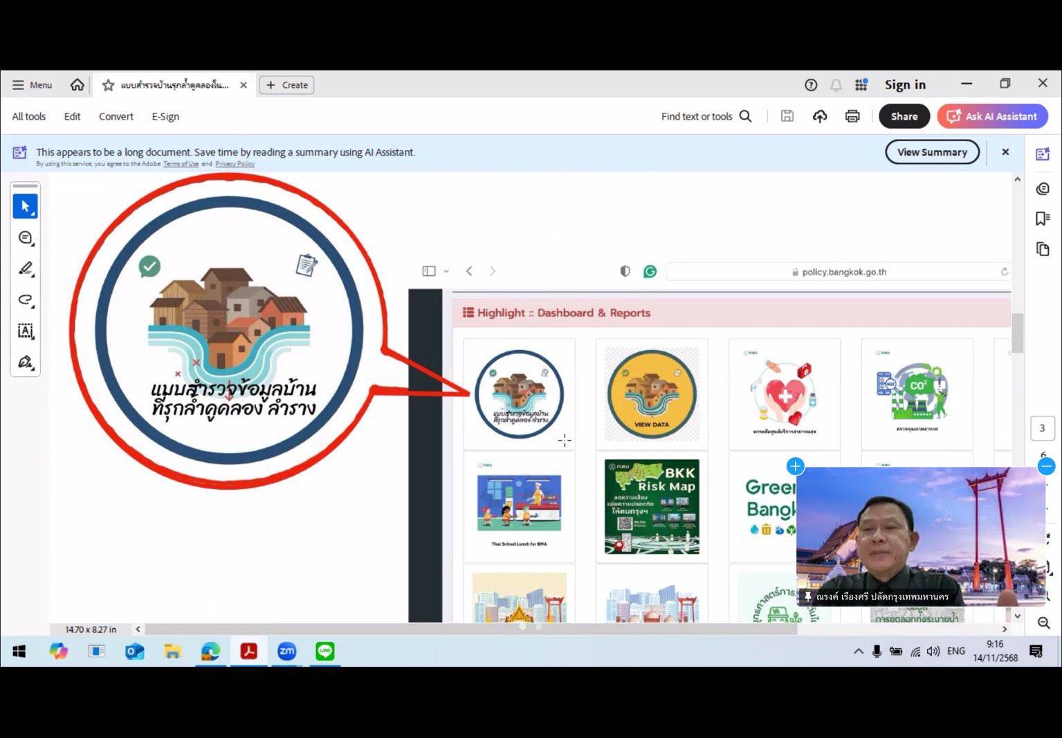Image resolution: width=1062 pixels, height=738 pixels.
Task: Click the View Summary button
Action: tap(931, 152)
